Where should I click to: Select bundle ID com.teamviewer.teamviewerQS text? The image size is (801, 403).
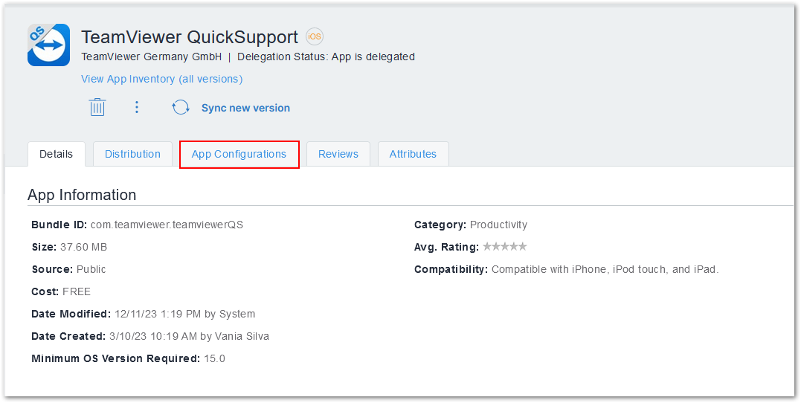pos(167,225)
